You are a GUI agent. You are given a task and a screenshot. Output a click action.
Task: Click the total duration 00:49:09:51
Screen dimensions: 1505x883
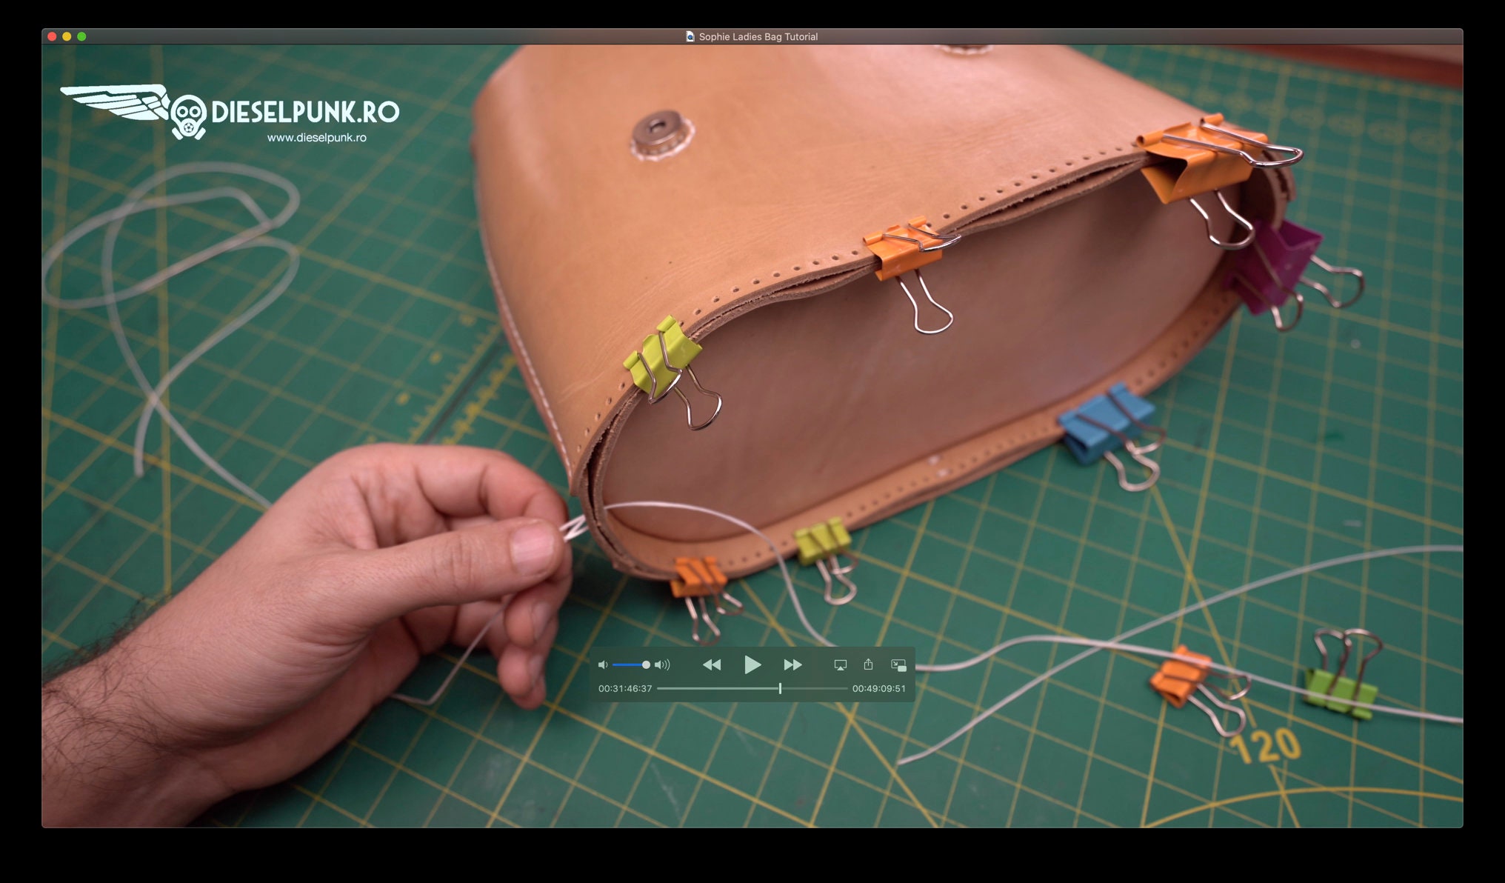click(878, 688)
